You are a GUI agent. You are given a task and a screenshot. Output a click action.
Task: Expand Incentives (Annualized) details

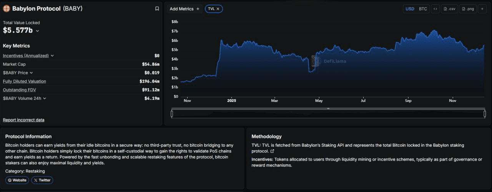[x=52, y=56]
